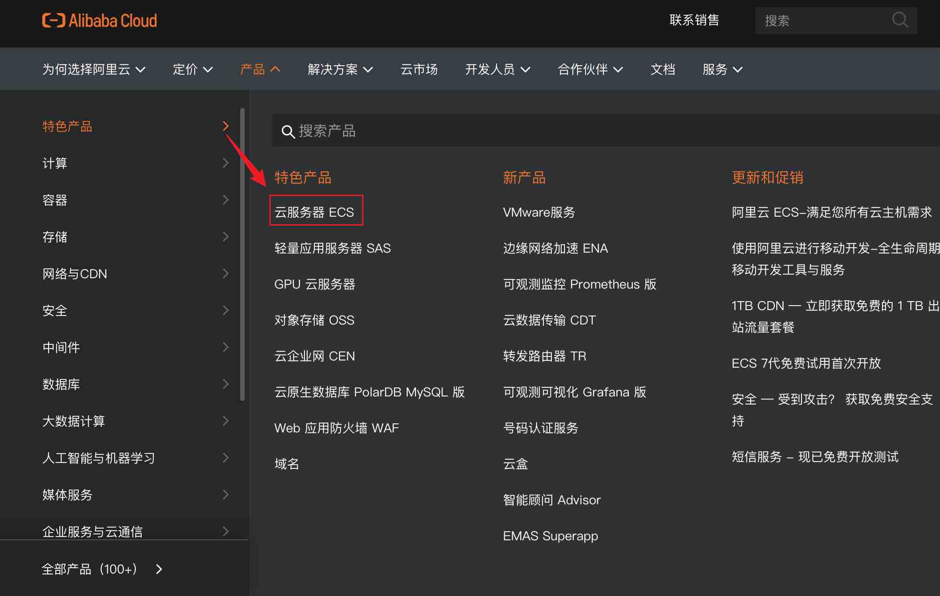Viewport: 940px width, 596px height.
Task: Open 阿里云 ECS-满足您所有云主机需求 promotion
Action: 832,212
